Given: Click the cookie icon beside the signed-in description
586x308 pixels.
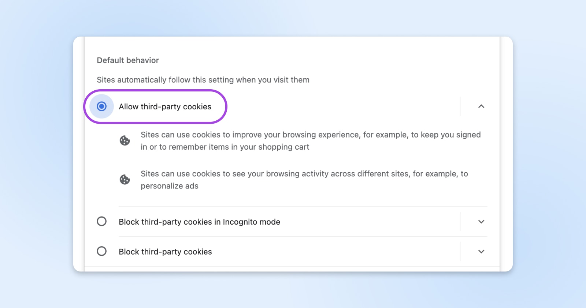Looking at the screenshot, I should coord(125,140).
